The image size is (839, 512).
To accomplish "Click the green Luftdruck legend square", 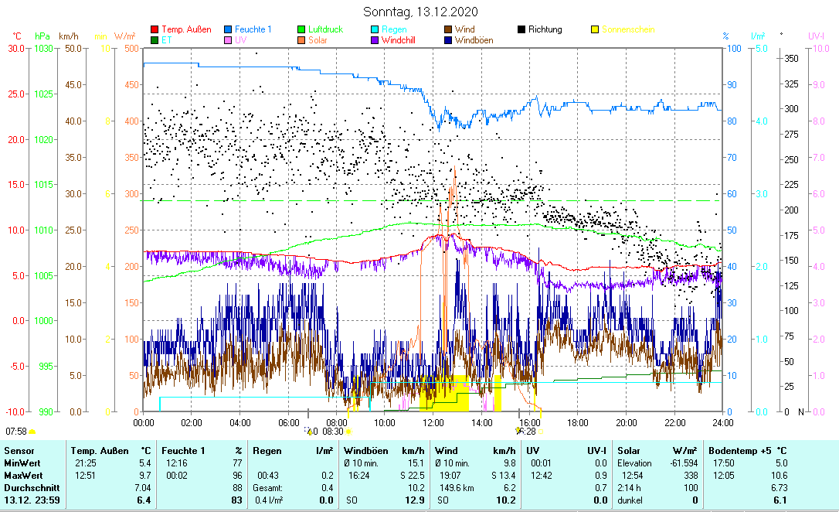I will click(x=302, y=29).
